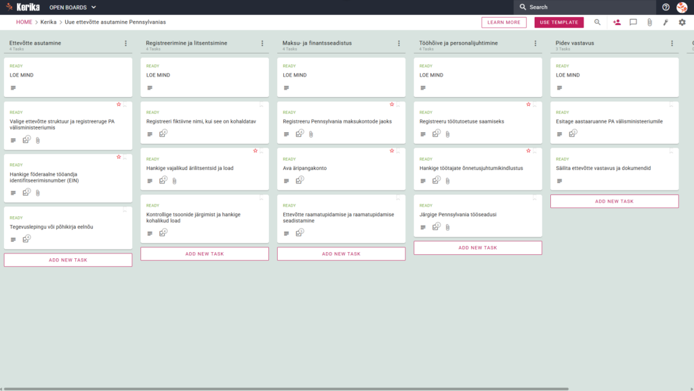
Task: Click attachment icon on Registreeru töötutoetuse saamiseks card
Action: (x=447, y=134)
